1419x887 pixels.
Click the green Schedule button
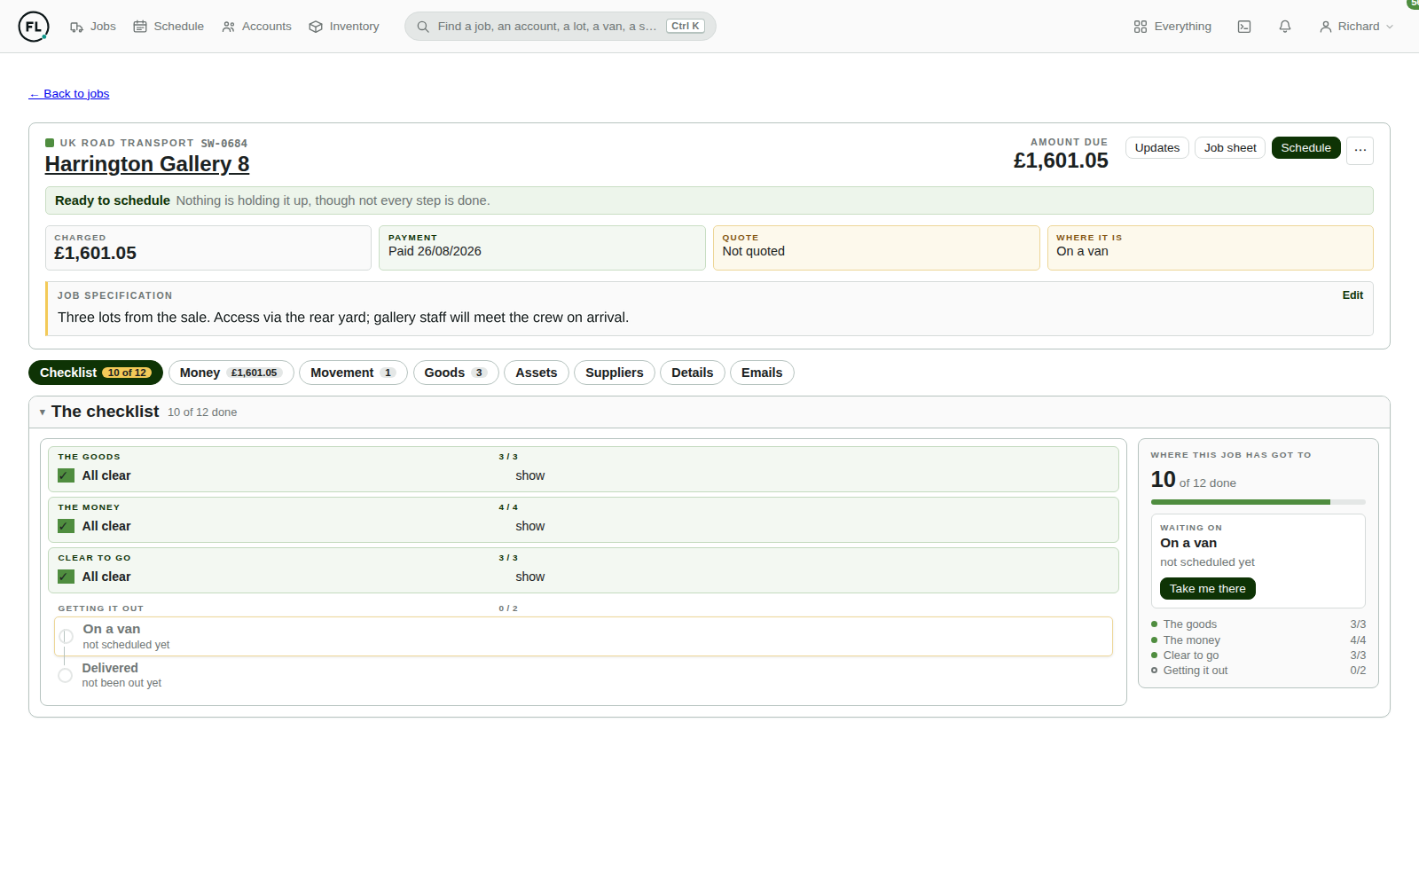[x=1306, y=148]
